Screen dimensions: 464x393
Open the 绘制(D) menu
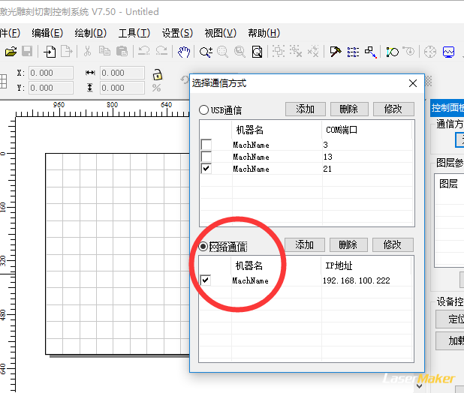[x=91, y=33]
